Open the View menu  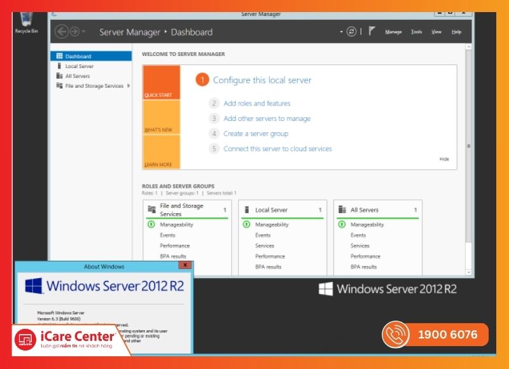pyautogui.click(x=436, y=32)
